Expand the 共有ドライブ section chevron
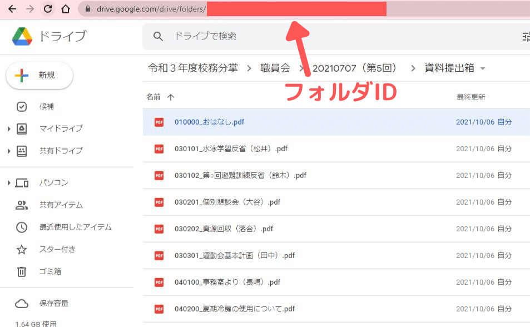This screenshot has height=327, width=530. (8, 150)
